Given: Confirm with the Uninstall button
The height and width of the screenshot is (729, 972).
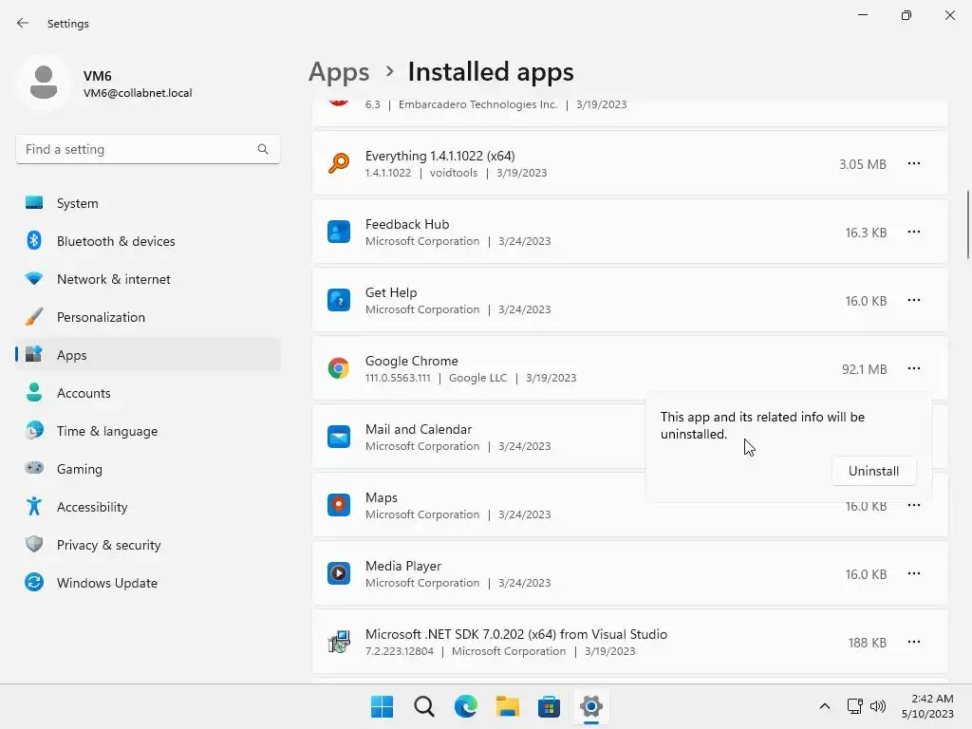Looking at the screenshot, I should coord(873,471).
